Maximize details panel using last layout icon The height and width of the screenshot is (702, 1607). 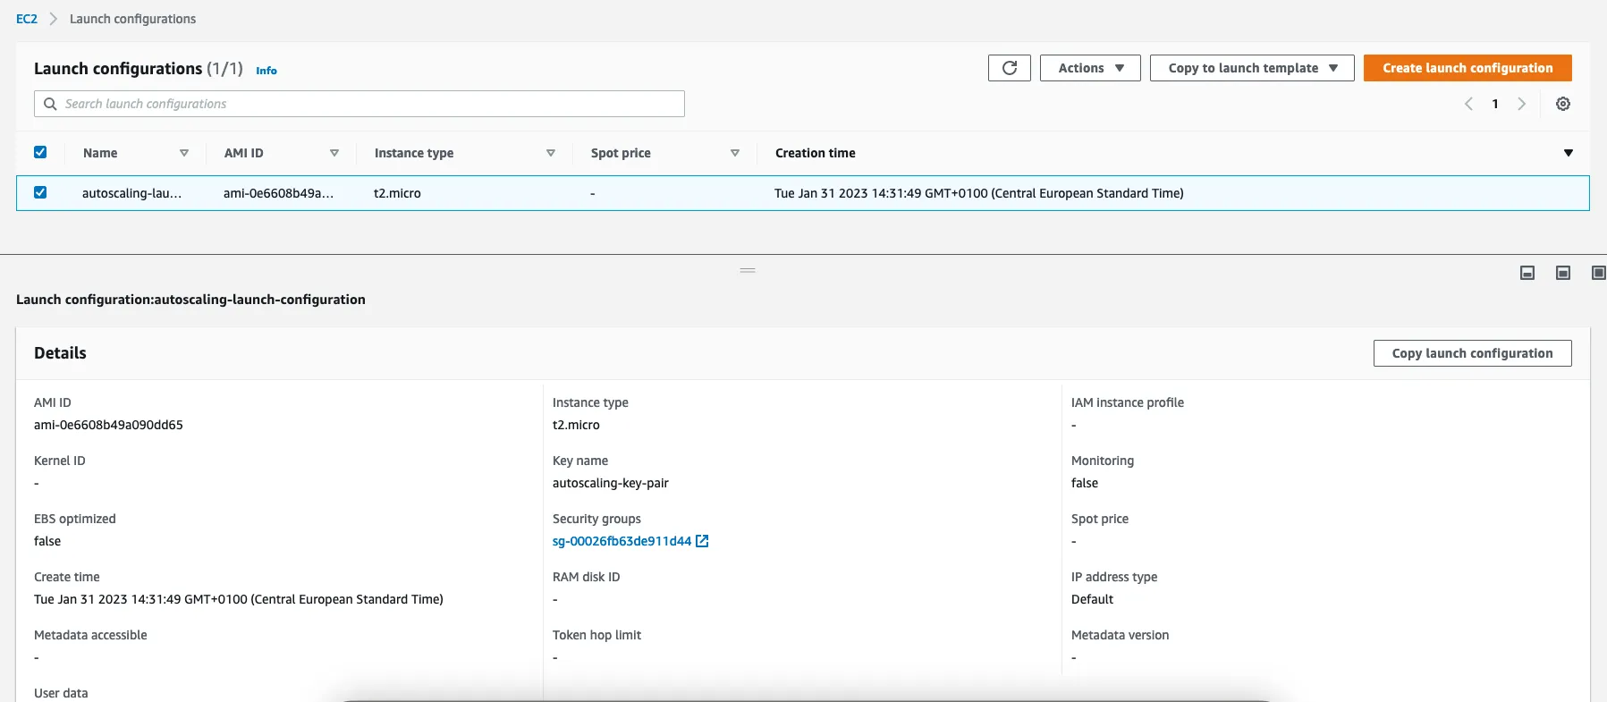coord(1598,273)
